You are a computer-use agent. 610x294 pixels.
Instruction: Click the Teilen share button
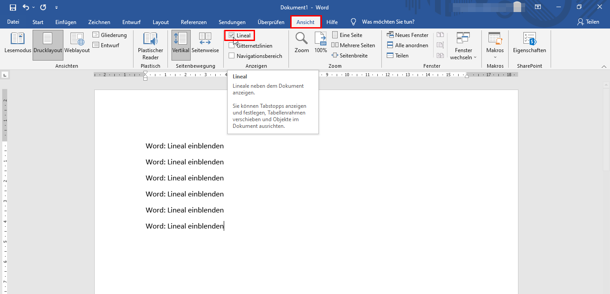click(588, 22)
